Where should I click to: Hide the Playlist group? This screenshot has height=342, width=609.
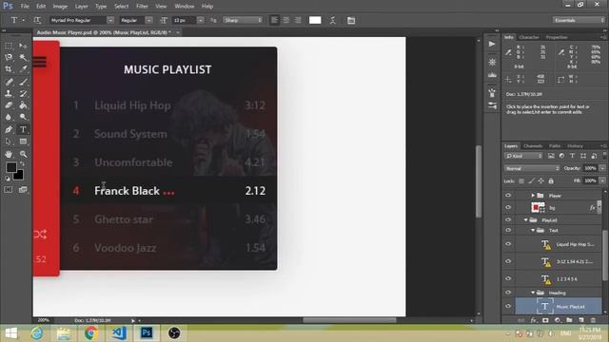(508, 219)
